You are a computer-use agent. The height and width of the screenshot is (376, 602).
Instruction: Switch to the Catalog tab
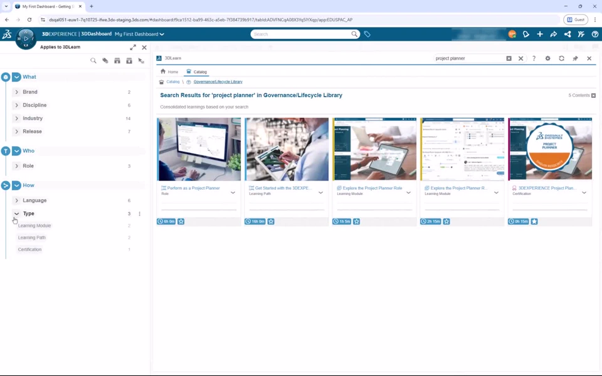point(196,71)
